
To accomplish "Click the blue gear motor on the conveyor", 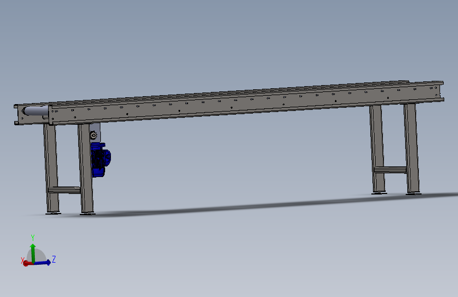I will pos(100,160).
